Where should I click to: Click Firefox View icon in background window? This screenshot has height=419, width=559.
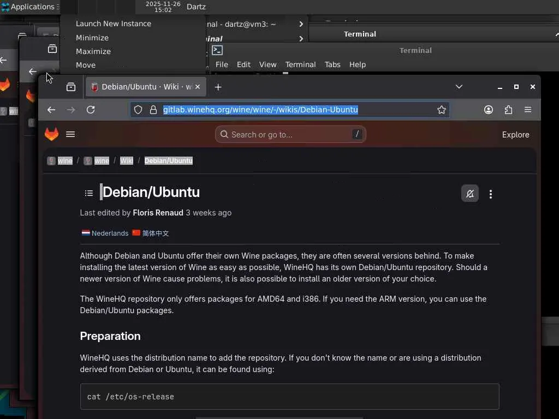(x=52, y=49)
